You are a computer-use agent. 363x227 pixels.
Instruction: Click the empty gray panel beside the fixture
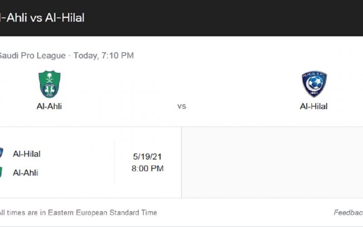272,163
